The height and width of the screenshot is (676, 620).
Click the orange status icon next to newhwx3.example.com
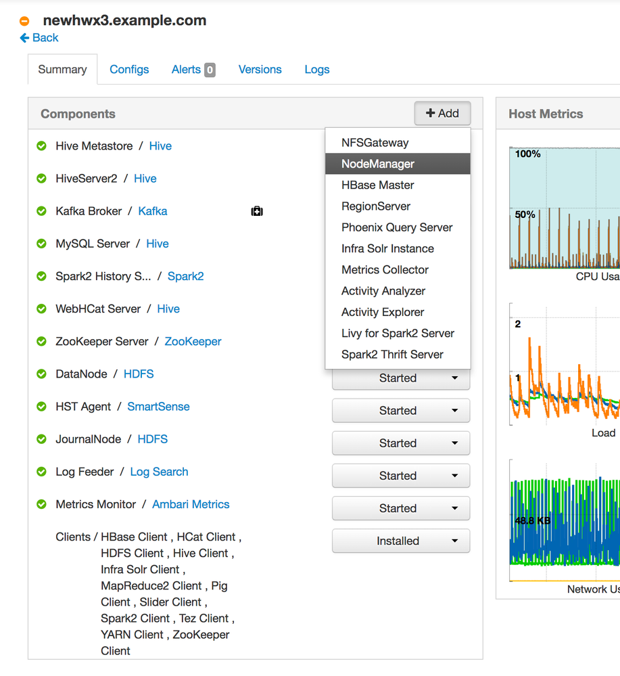24,20
